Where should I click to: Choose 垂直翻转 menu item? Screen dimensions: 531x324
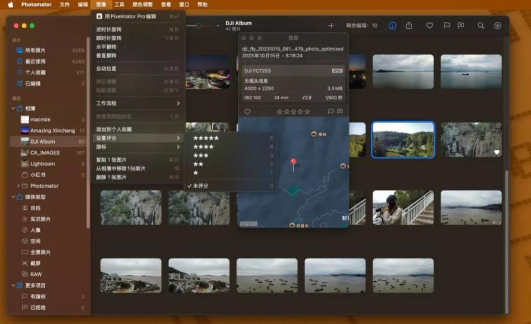pyautogui.click(x=138, y=56)
